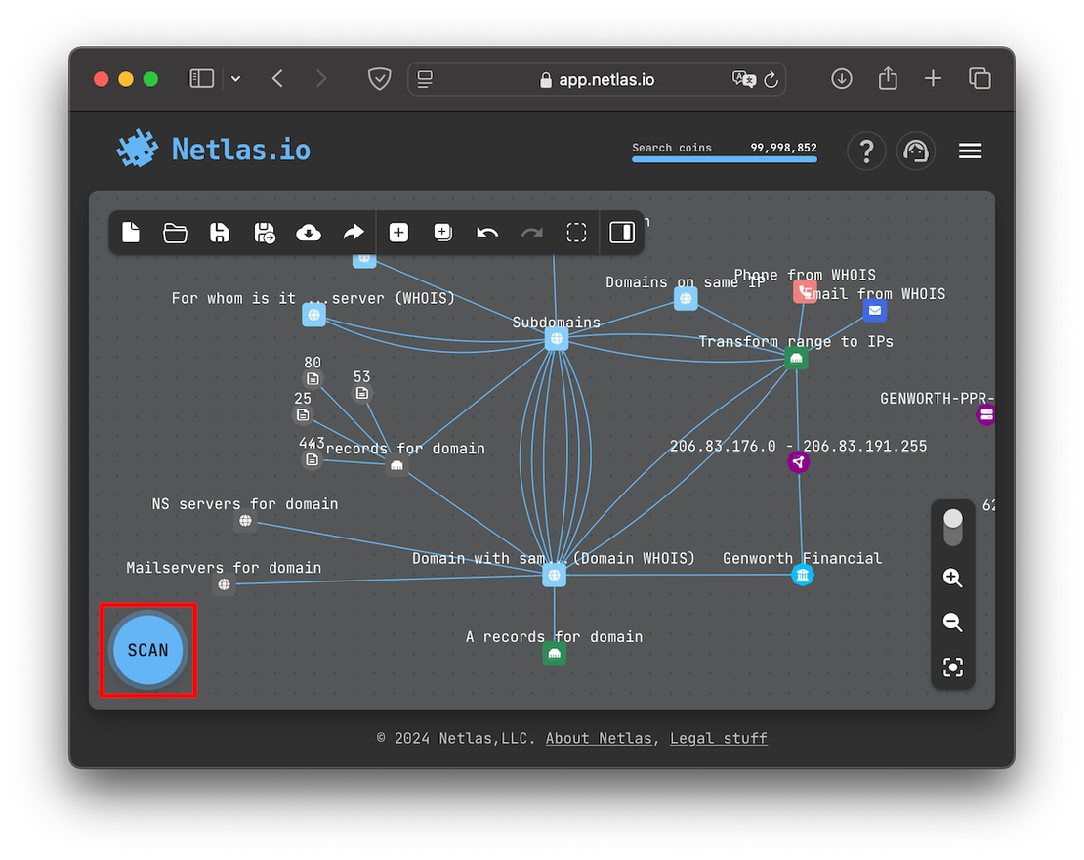Undo the last graph action

coord(487,233)
